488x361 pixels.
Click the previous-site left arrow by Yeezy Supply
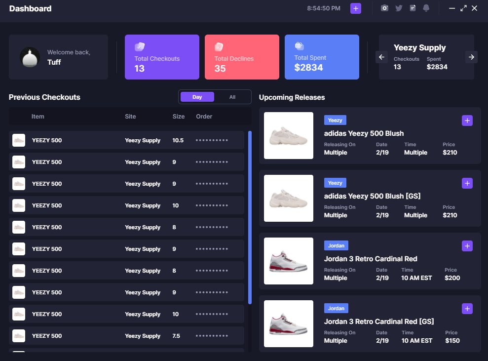coord(381,57)
